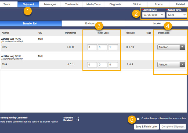
Task: Click the Destination column header
Action: [x=164, y=33]
